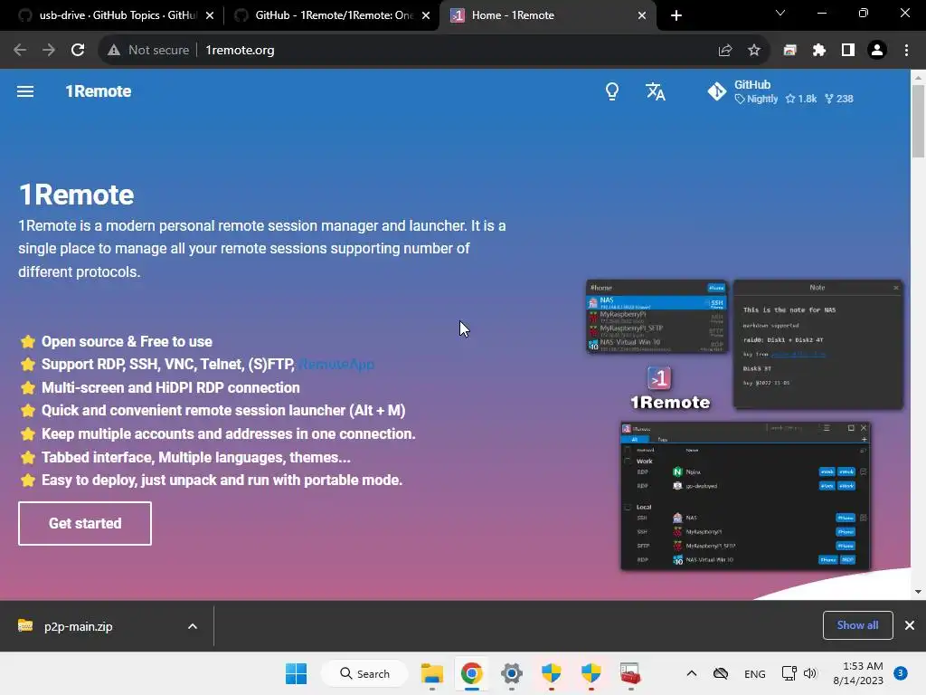This screenshot has height=695, width=926.
Task: Go forward in browser history
Action: point(49,51)
